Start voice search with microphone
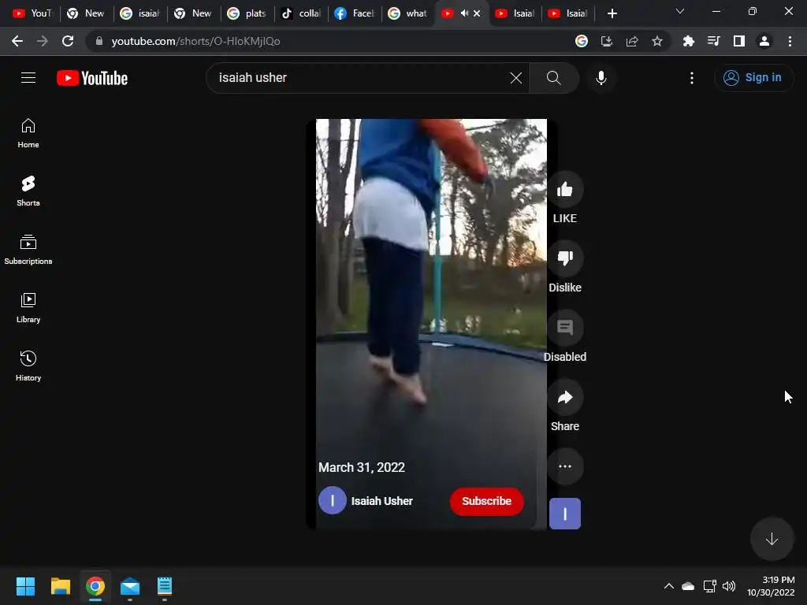 601,78
